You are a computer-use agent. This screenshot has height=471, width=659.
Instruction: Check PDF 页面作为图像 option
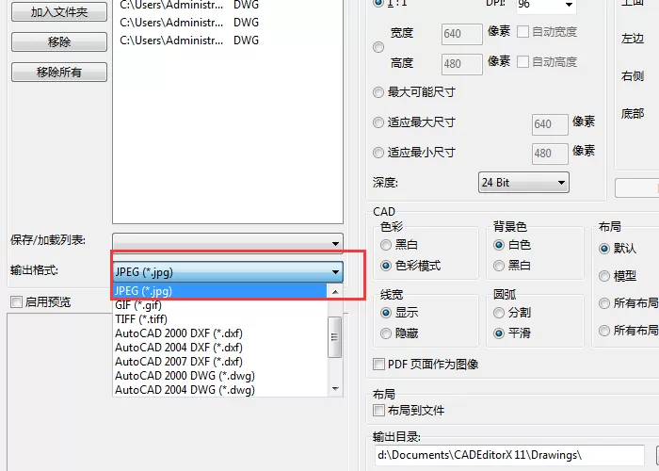coord(378,364)
